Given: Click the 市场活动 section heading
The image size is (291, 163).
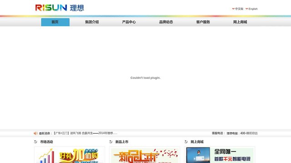Looking at the screenshot, I should click(x=46, y=142).
